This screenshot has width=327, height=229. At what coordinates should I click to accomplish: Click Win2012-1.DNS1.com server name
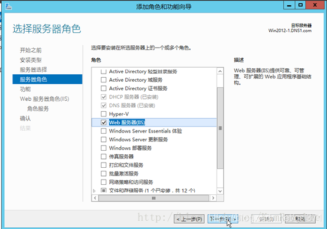click(x=290, y=31)
